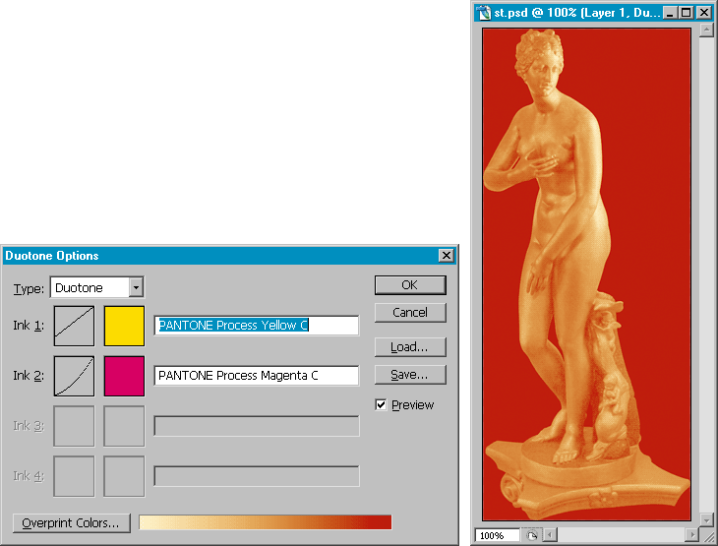Viewport: 718px width, 546px height.
Task: Uncheck the Preview checkbox
Action: pyautogui.click(x=381, y=405)
